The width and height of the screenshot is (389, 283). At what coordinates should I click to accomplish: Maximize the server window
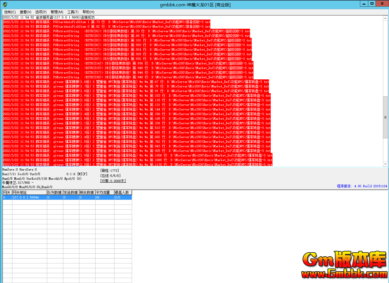372,4
